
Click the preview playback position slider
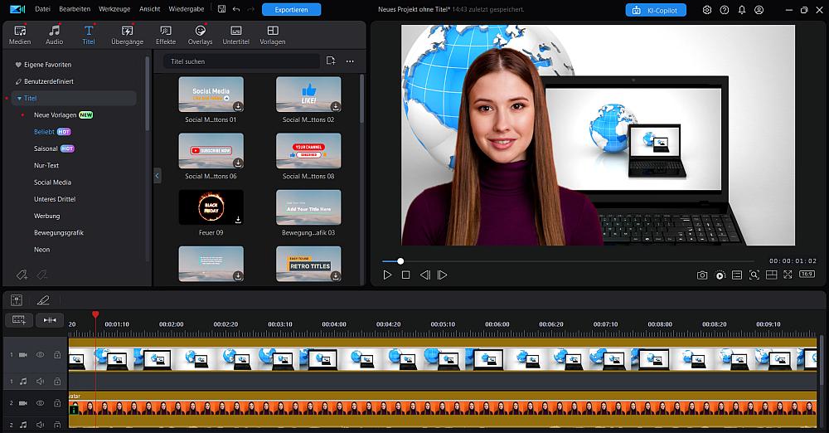[400, 261]
